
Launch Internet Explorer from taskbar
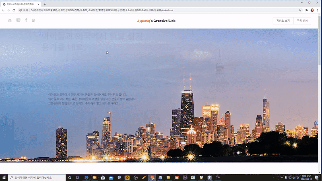pyautogui.click(x=86, y=177)
